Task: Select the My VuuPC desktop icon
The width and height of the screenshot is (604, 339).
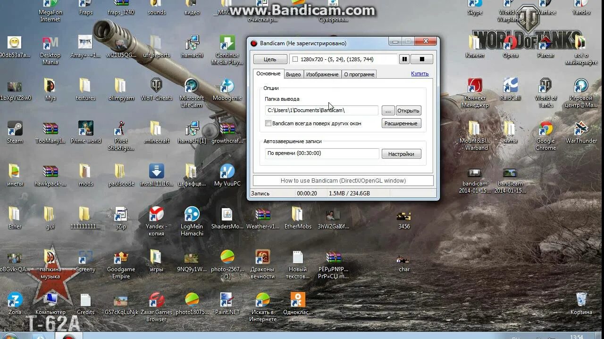Action: pos(227,175)
